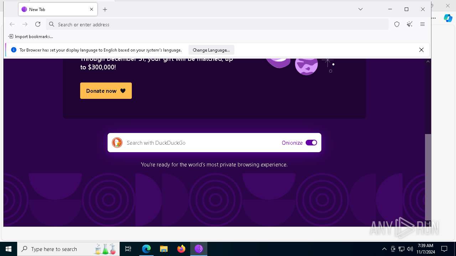Click the address bar input

[217, 24]
